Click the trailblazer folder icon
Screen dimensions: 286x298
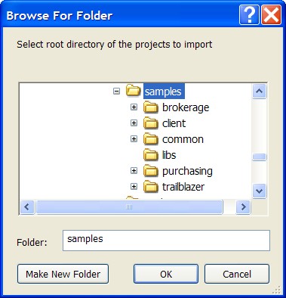151,187
